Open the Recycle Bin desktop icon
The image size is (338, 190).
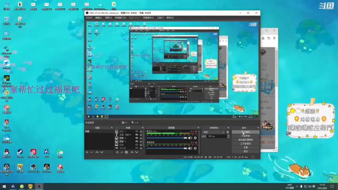(6, 21)
